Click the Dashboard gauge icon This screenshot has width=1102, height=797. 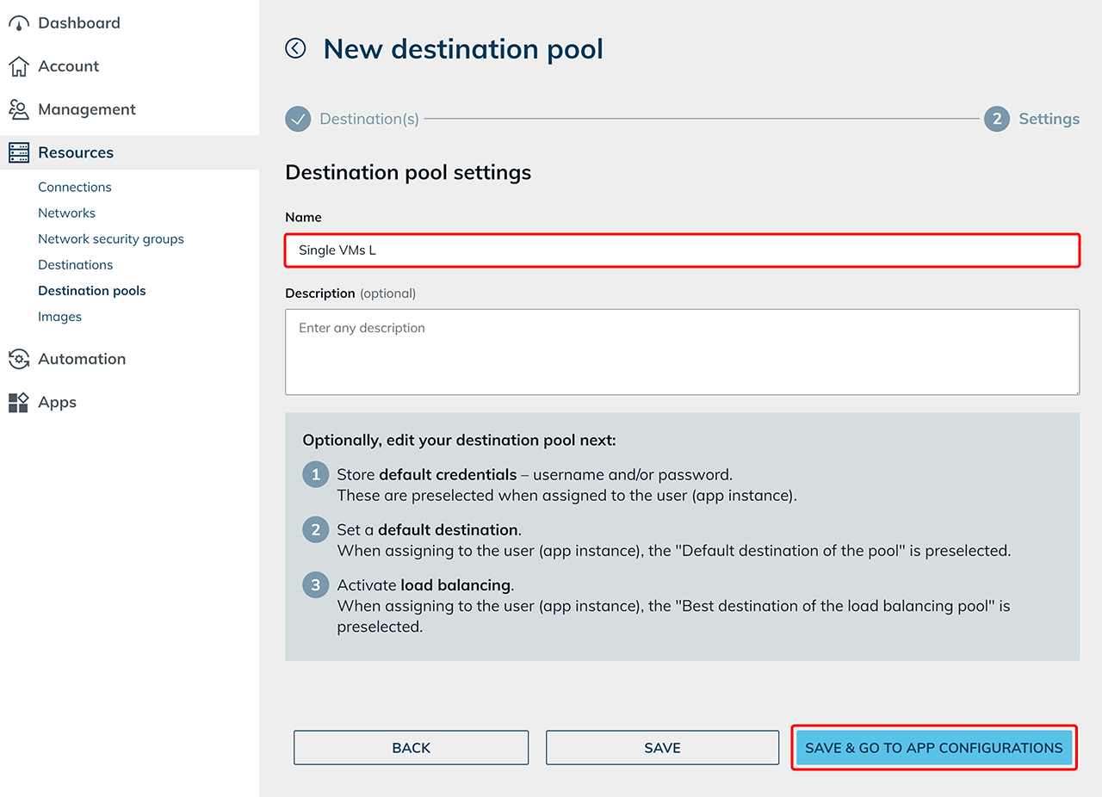point(18,23)
